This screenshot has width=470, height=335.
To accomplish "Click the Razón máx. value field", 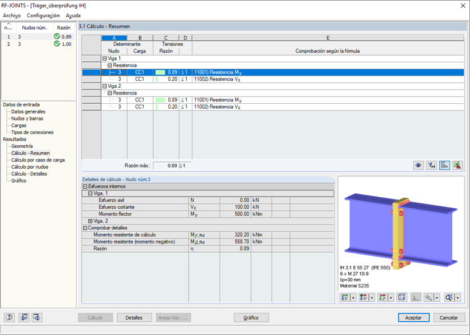I will click(x=166, y=166).
